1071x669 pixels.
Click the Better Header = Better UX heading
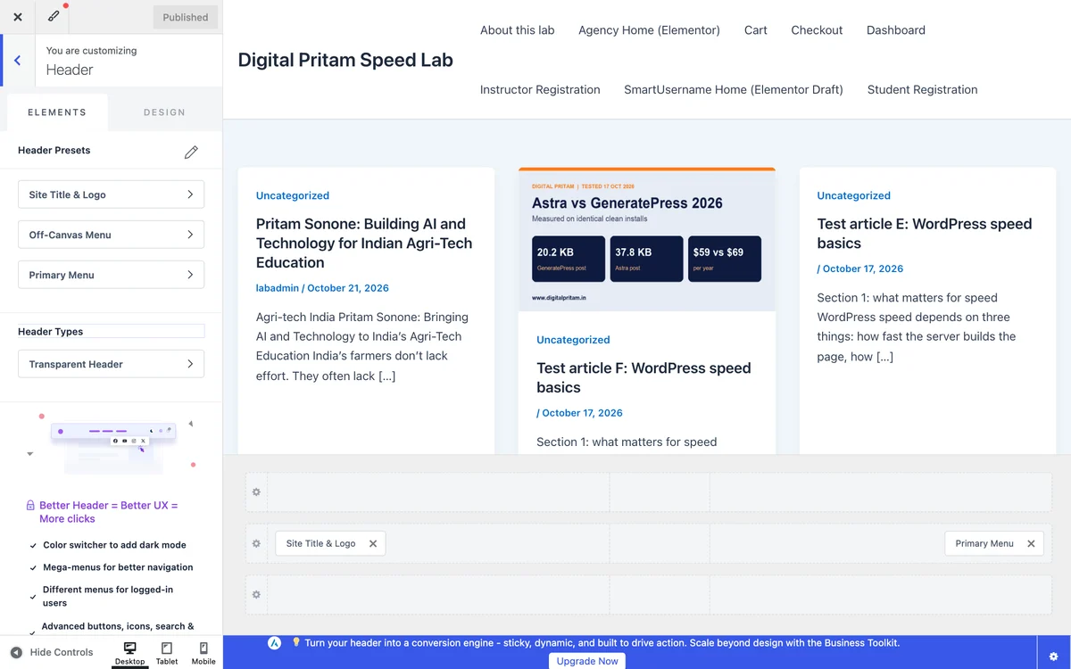[108, 512]
